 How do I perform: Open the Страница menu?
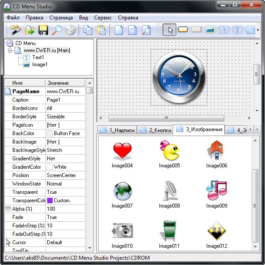[61, 18]
